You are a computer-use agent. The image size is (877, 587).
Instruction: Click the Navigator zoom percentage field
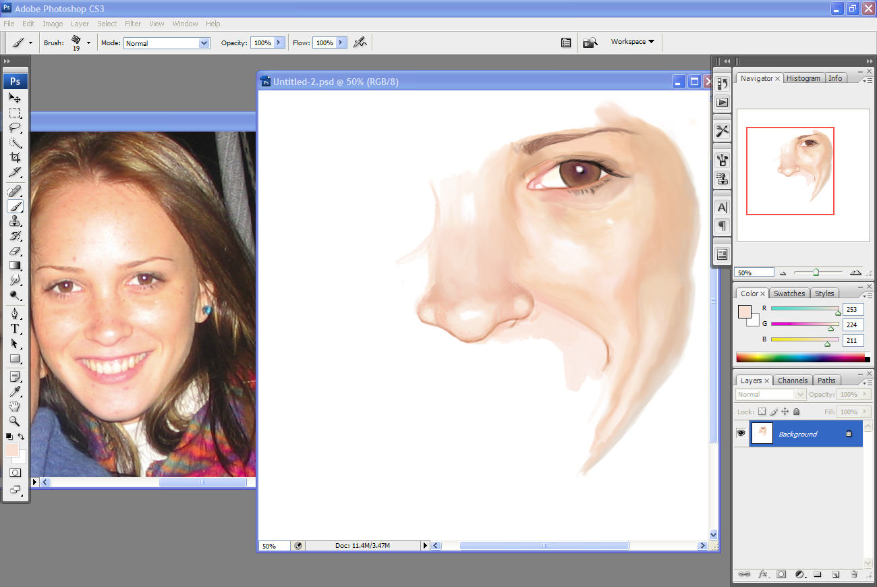(754, 273)
